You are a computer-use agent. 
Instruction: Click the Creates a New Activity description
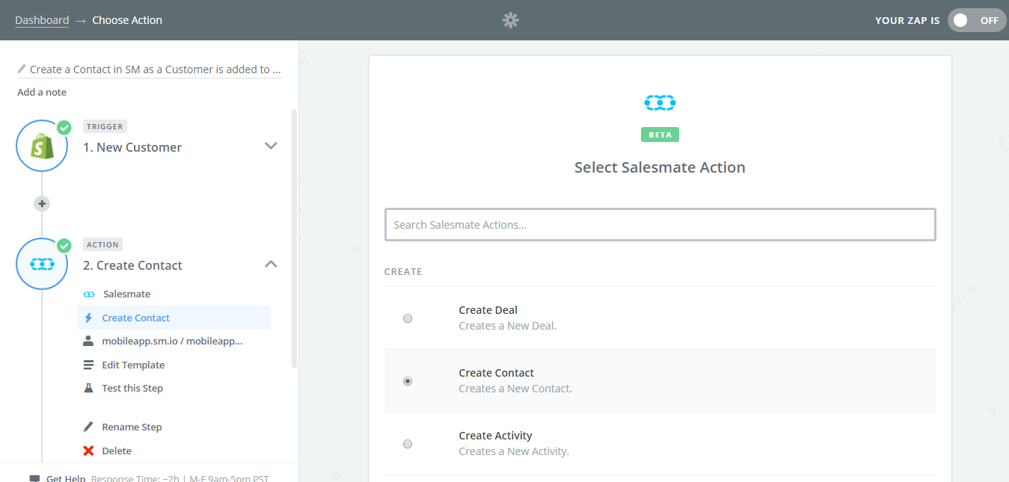514,451
